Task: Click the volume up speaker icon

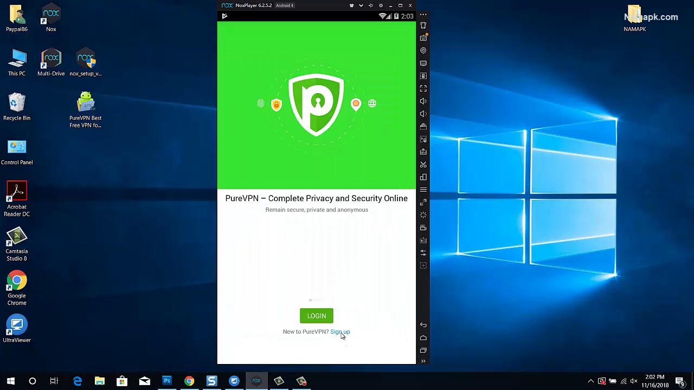Action: pos(423,101)
